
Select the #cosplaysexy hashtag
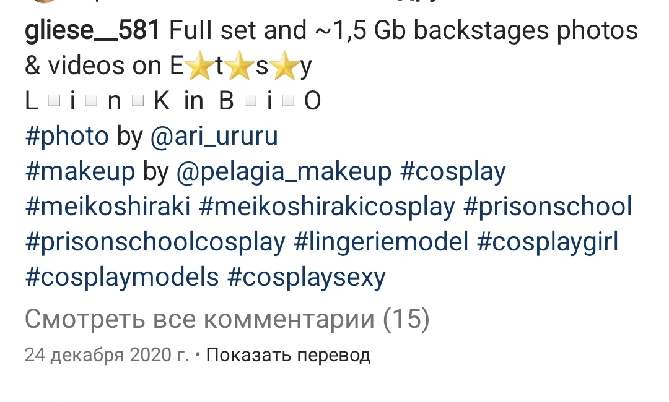pyautogui.click(x=307, y=277)
